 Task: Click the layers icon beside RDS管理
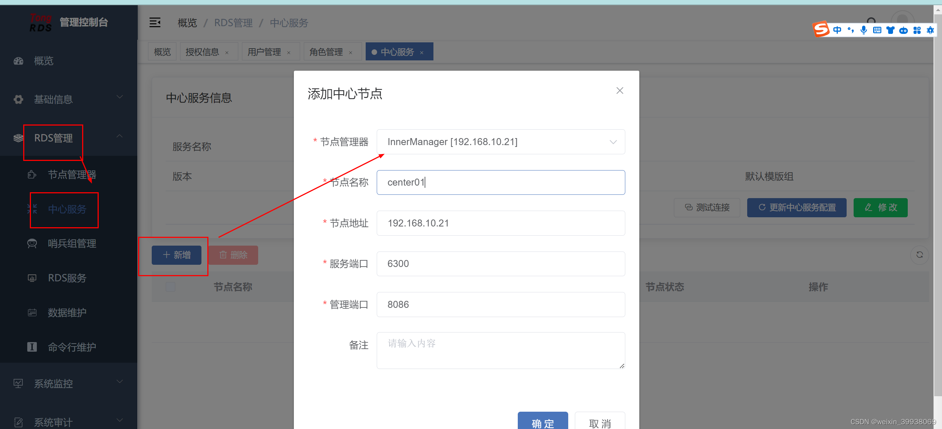click(x=18, y=138)
